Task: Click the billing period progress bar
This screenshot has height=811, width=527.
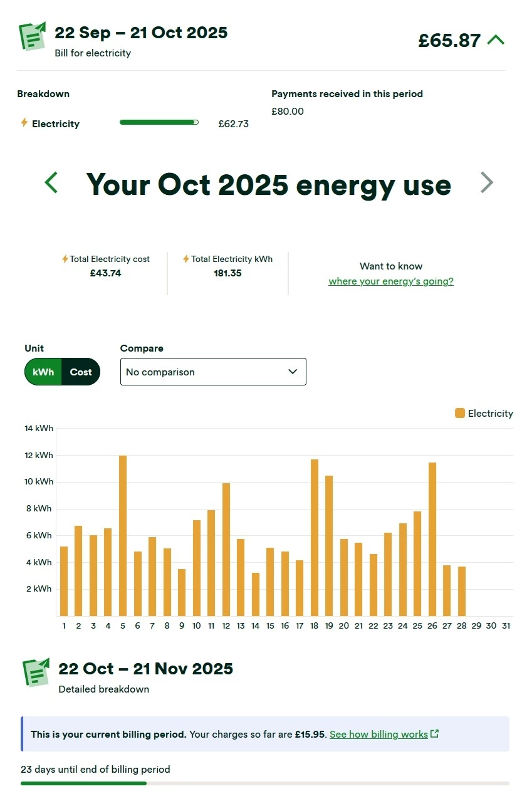Action: click(264, 783)
